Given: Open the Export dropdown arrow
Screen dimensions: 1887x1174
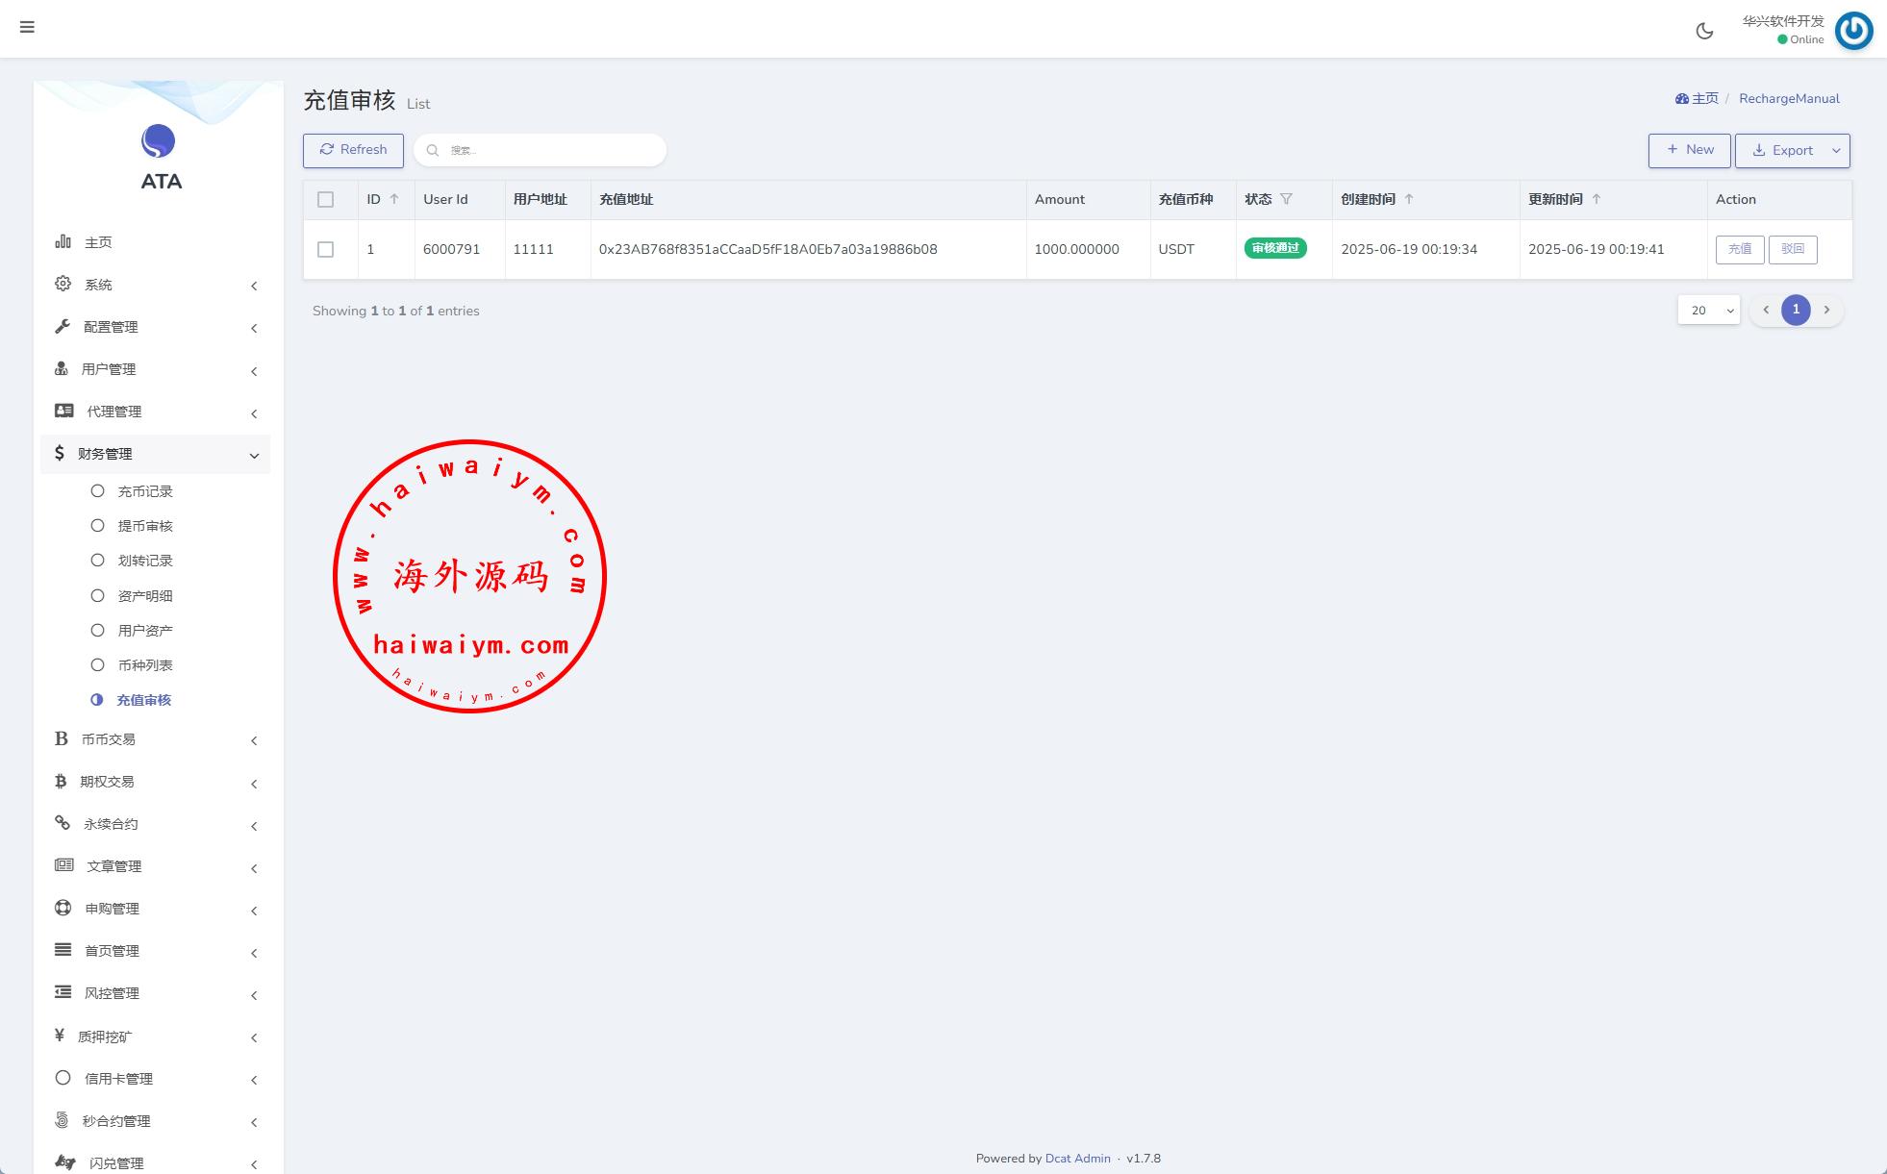Looking at the screenshot, I should pos(1835,150).
